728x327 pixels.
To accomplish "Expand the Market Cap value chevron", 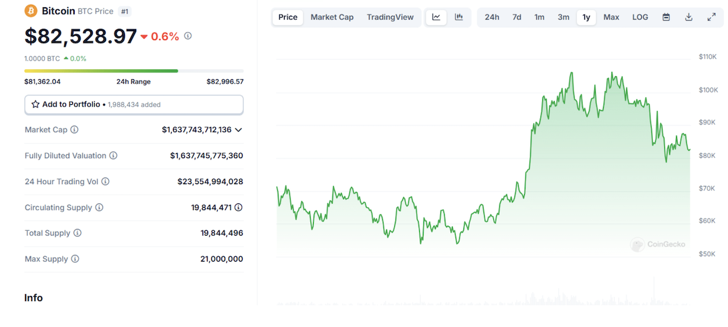I will point(238,130).
